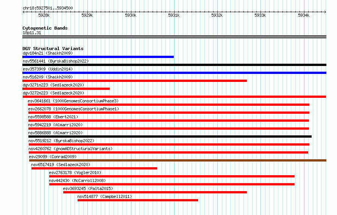The height and width of the screenshot is (215, 337).
Task: Select the nsv5598588 (Ebert2021) label
Action: click(53, 117)
